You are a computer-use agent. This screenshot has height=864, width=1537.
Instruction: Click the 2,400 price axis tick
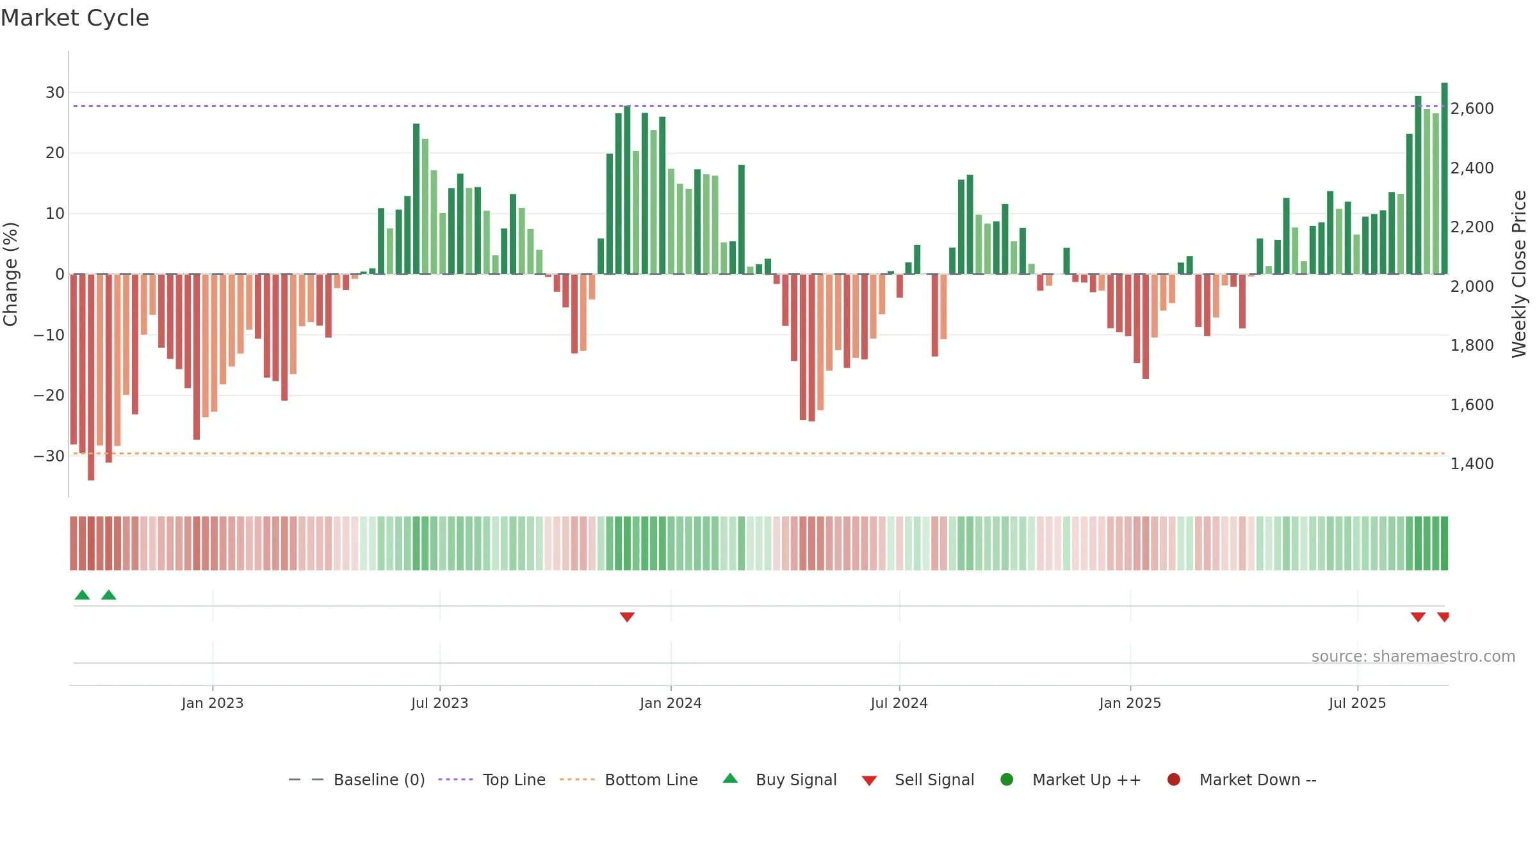pyautogui.click(x=1472, y=168)
